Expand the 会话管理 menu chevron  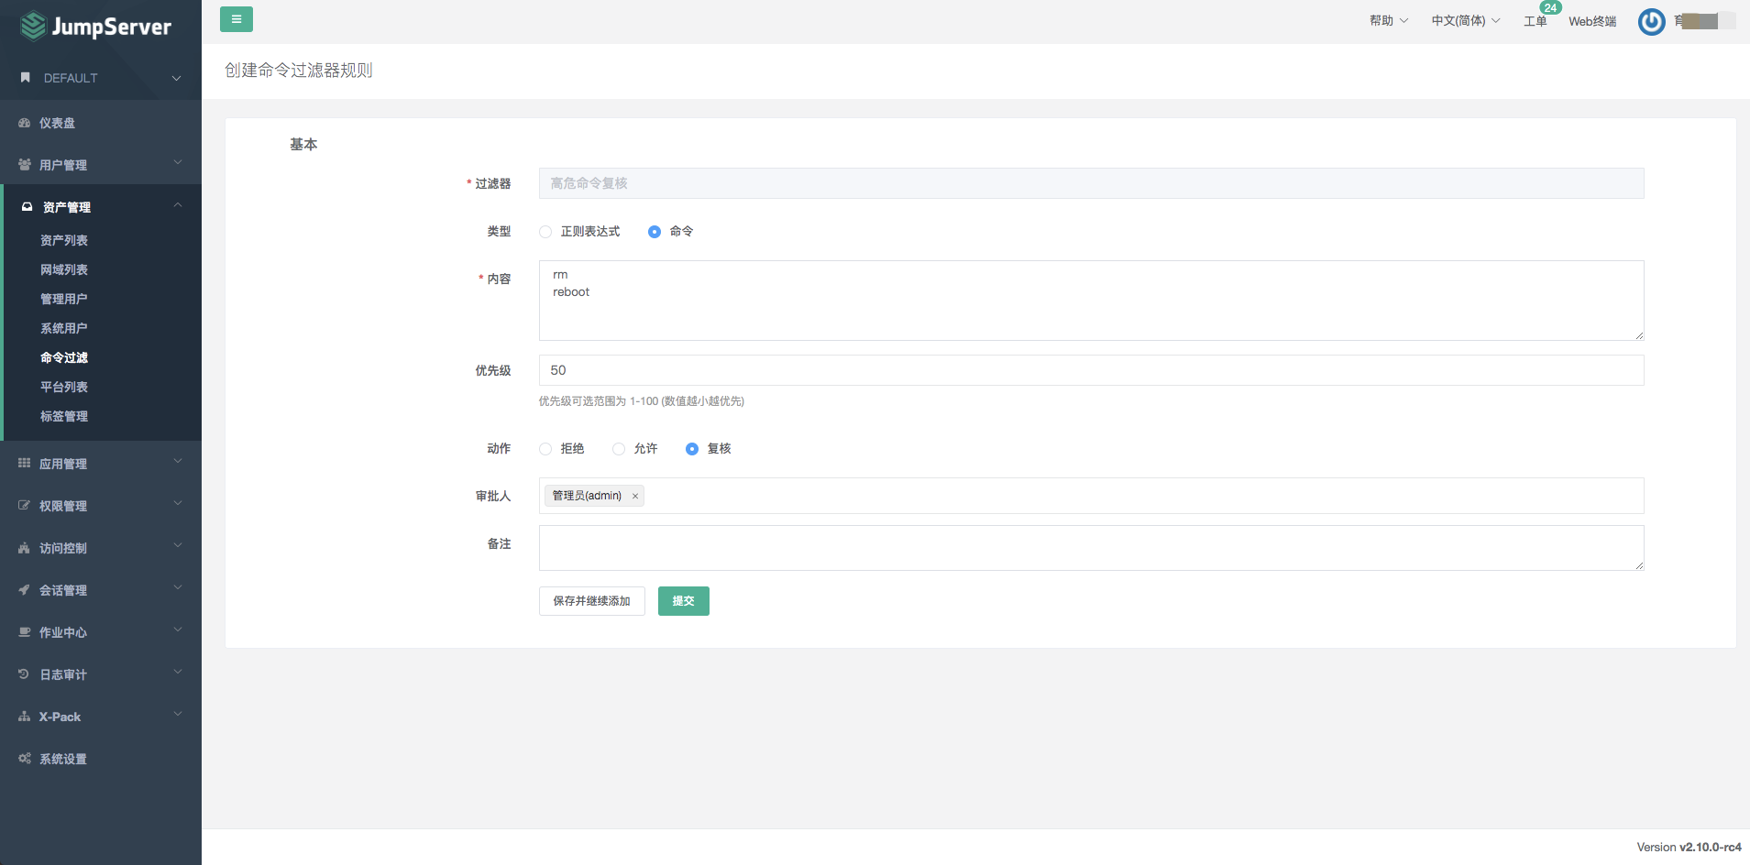[x=178, y=588]
